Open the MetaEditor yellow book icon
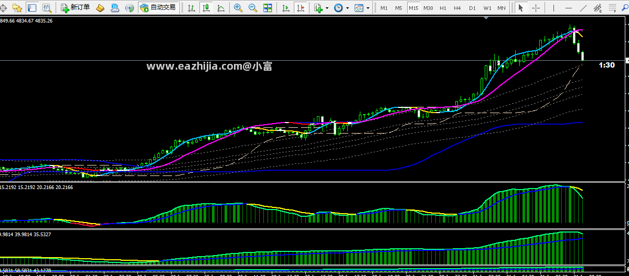 pyautogui.click(x=100, y=8)
